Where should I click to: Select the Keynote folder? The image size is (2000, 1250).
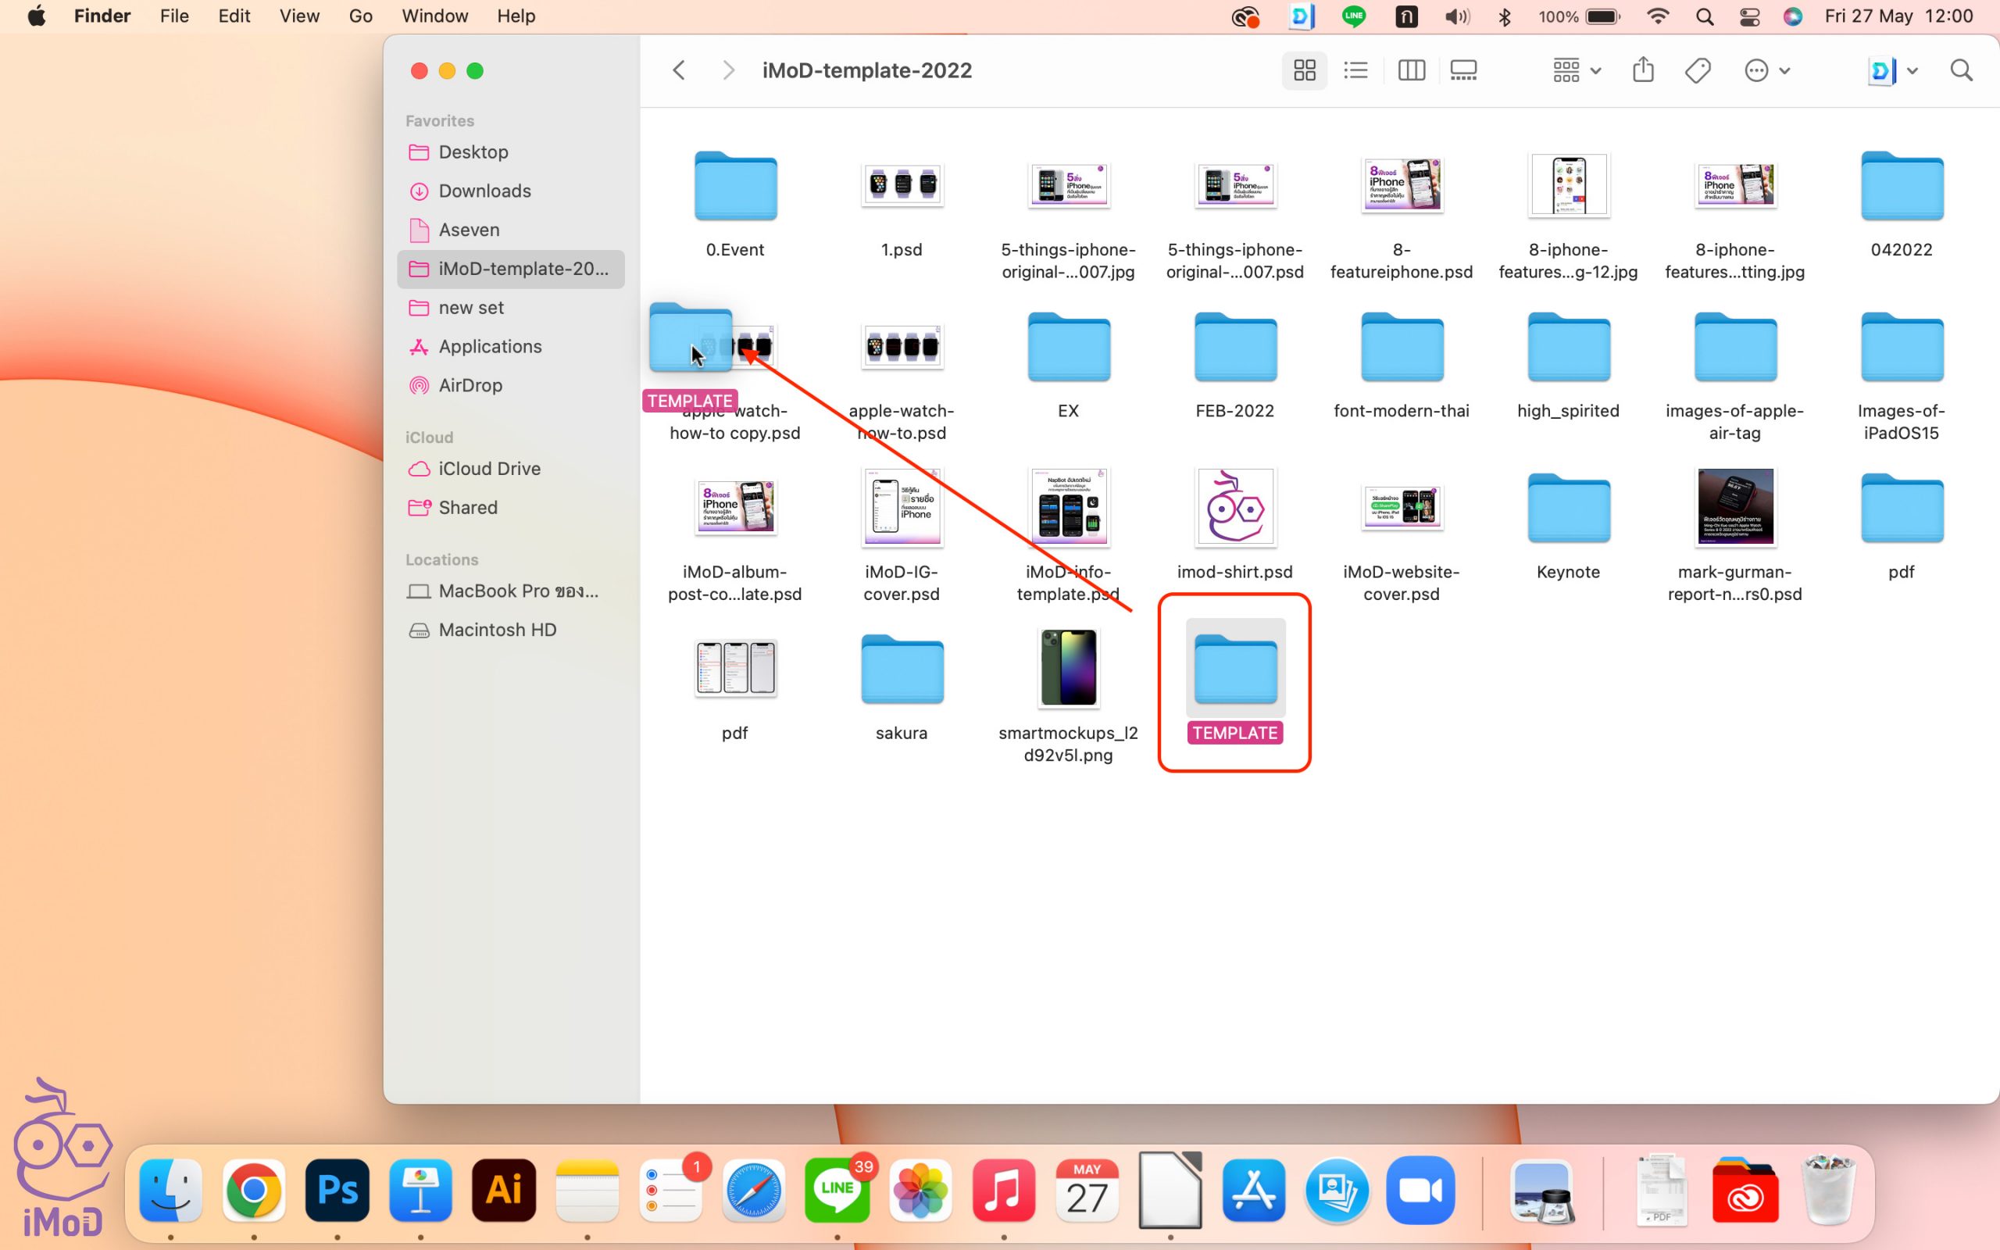(x=1568, y=508)
